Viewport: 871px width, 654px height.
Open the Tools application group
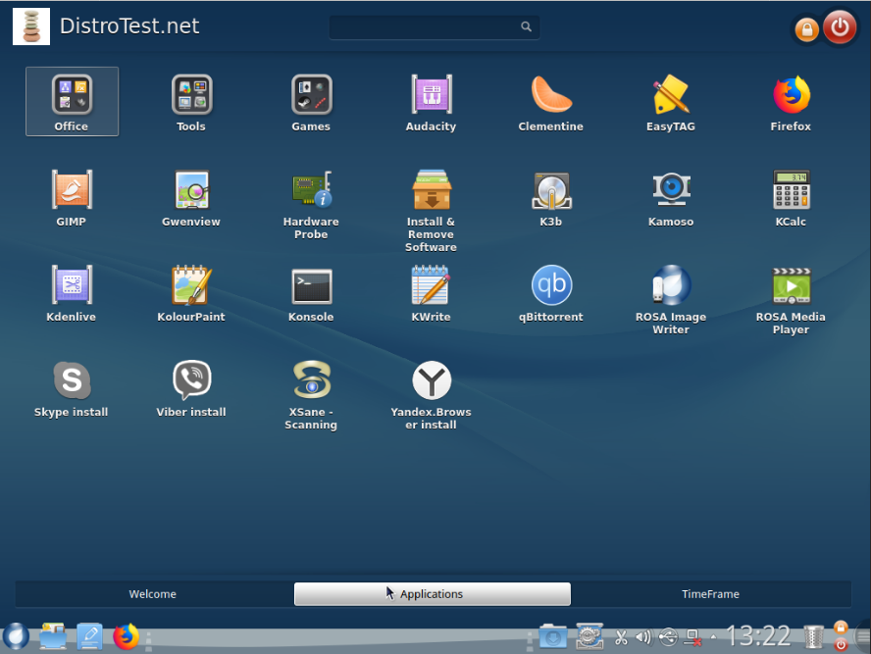(x=191, y=102)
